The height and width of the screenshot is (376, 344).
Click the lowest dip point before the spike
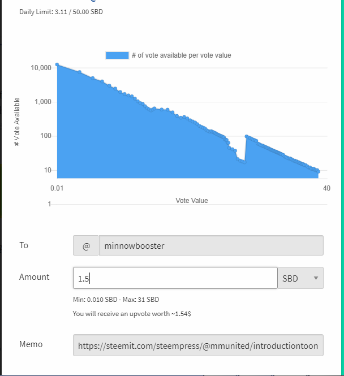pos(244,163)
